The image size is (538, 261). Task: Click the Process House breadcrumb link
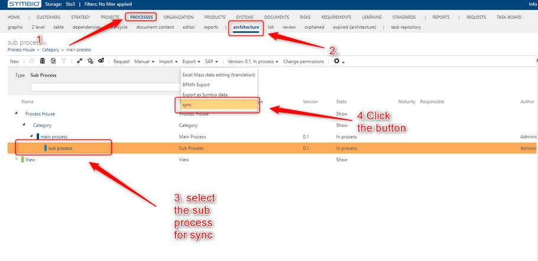pyautogui.click(x=21, y=50)
